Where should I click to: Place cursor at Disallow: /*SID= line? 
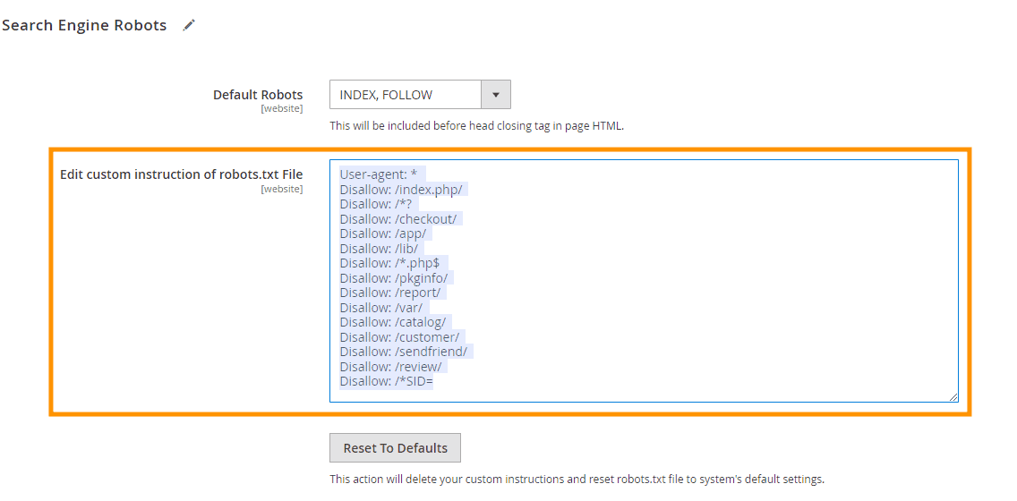tap(386, 381)
